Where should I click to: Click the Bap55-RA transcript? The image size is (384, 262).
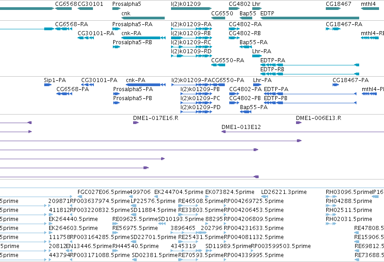[x=246, y=47]
